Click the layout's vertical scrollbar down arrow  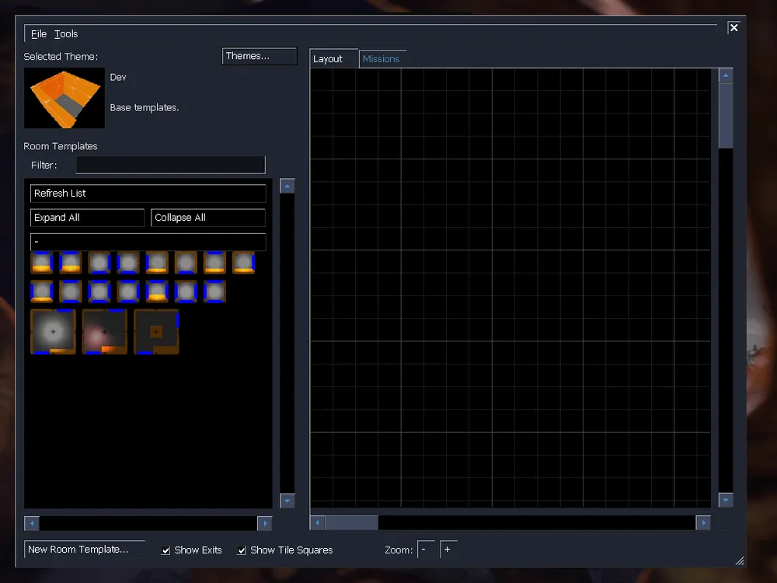(726, 500)
